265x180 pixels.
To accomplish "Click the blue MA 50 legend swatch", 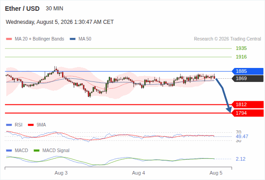I will pos(73,39).
